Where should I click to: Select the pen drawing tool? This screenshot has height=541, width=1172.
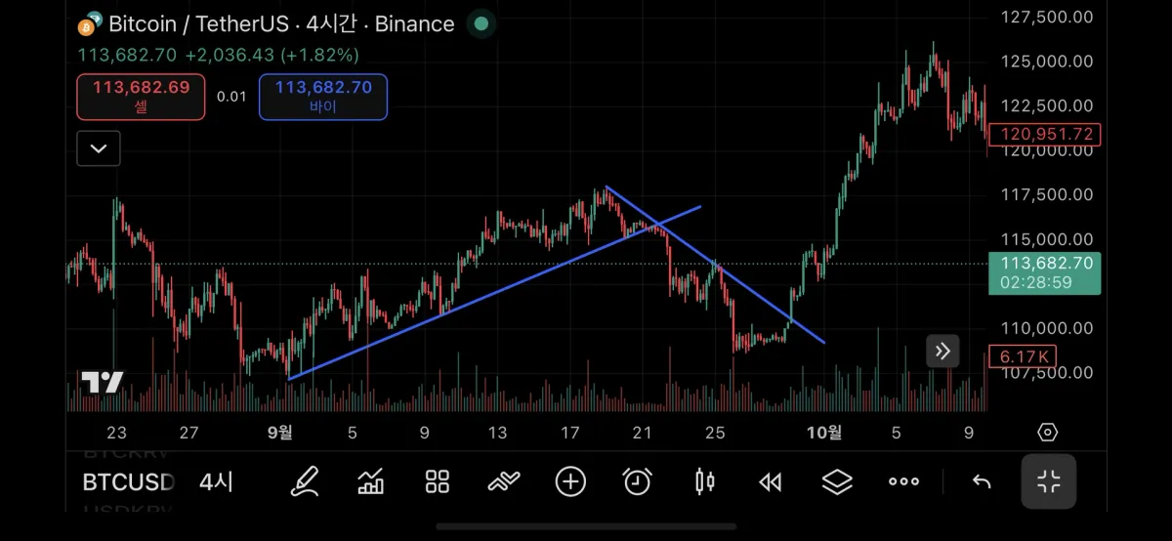pos(305,481)
